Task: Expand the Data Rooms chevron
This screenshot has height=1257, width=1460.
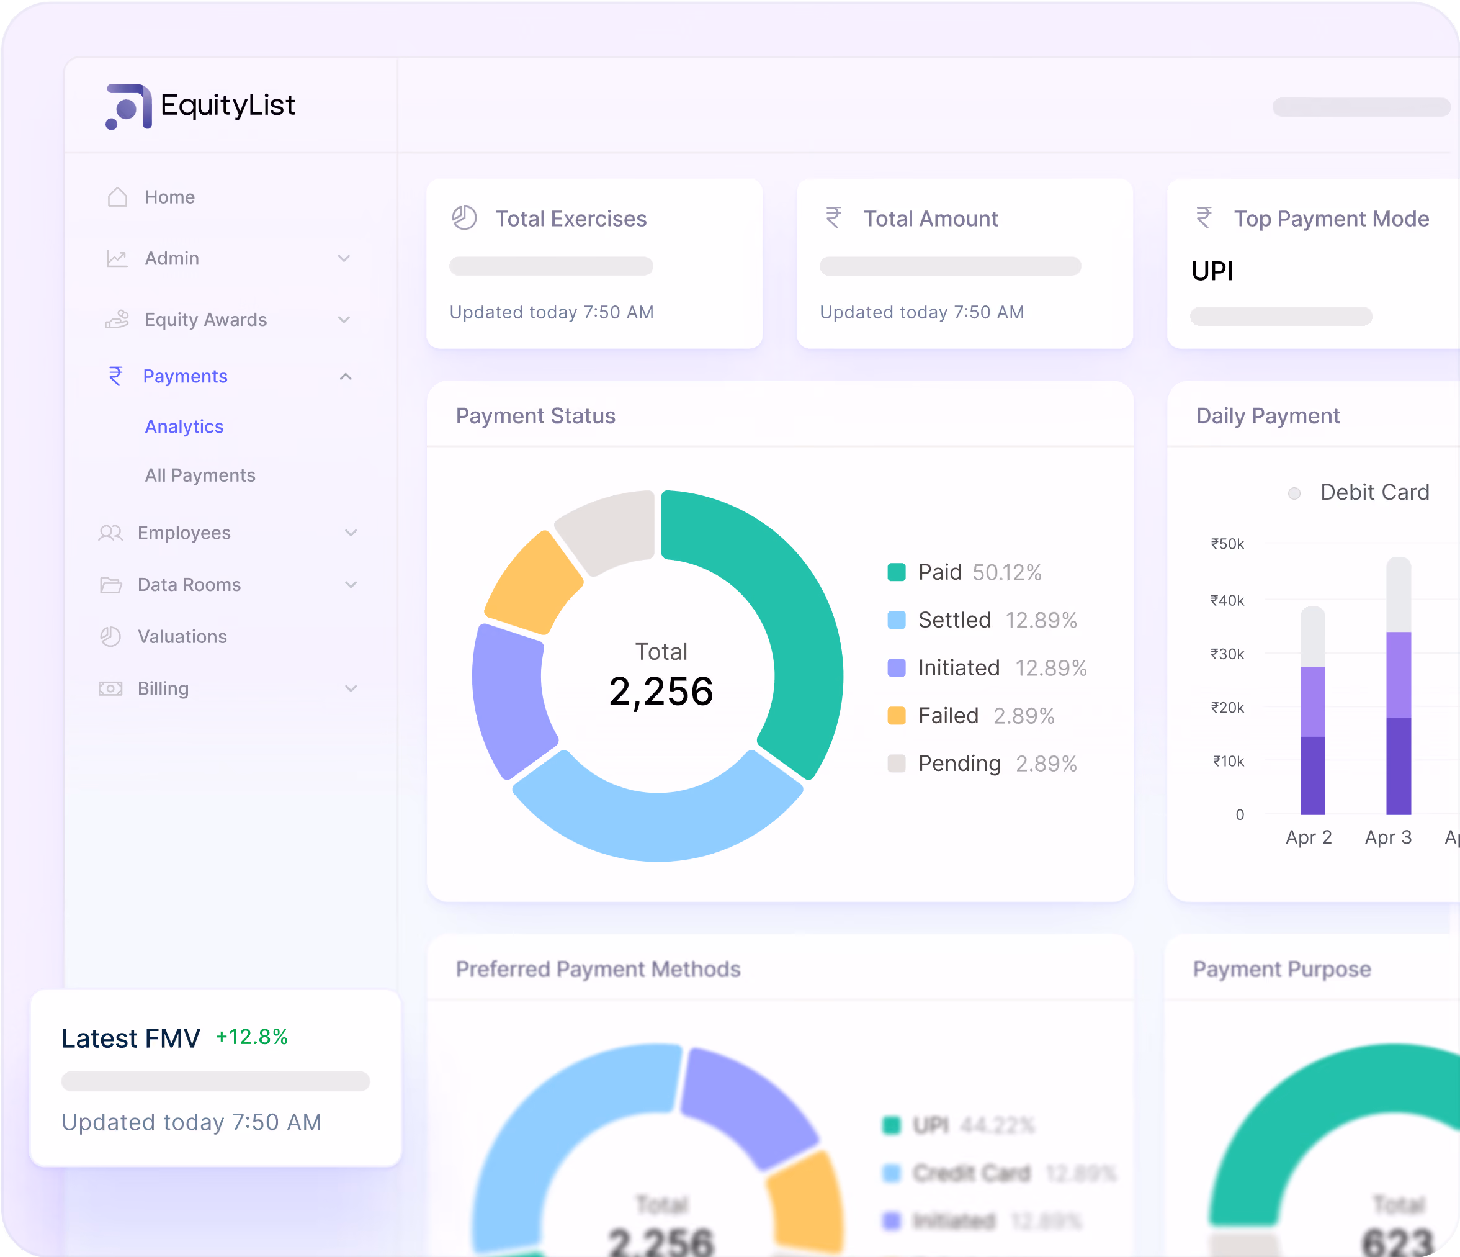Action: pos(351,585)
